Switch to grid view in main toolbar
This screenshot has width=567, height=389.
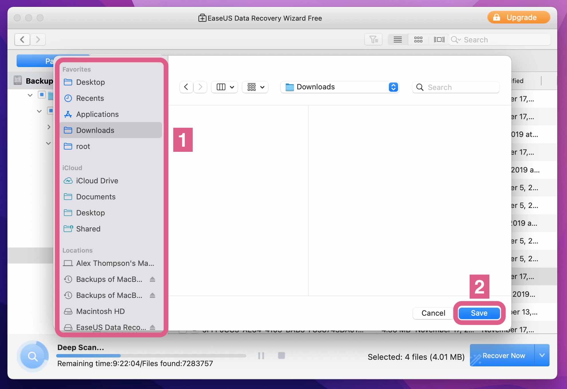(x=418, y=40)
